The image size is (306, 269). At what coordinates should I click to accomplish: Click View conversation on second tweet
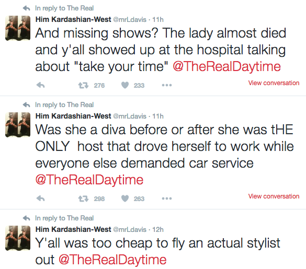(x=274, y=196)
